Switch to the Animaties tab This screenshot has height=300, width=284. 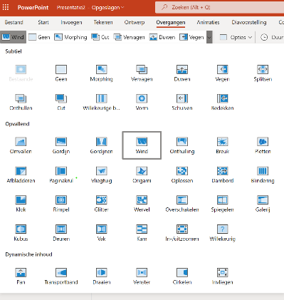click(x=208, y=22)
